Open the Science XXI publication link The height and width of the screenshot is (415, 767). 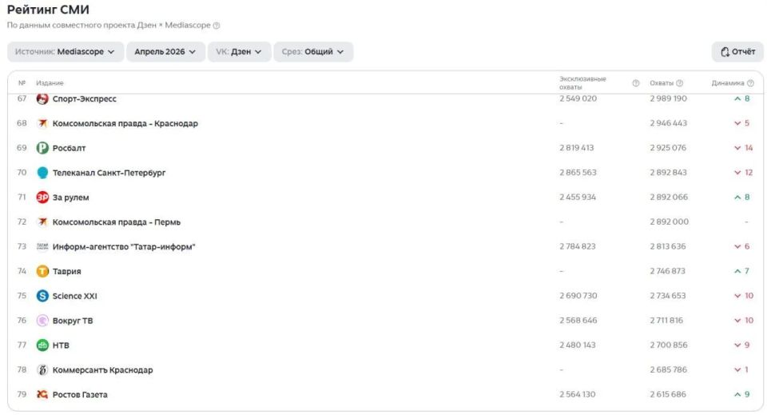pos(75,296)
